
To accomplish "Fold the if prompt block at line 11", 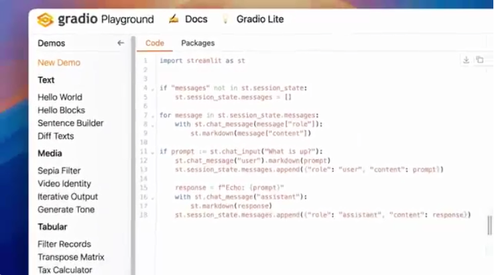I will (x=153, y=152).
